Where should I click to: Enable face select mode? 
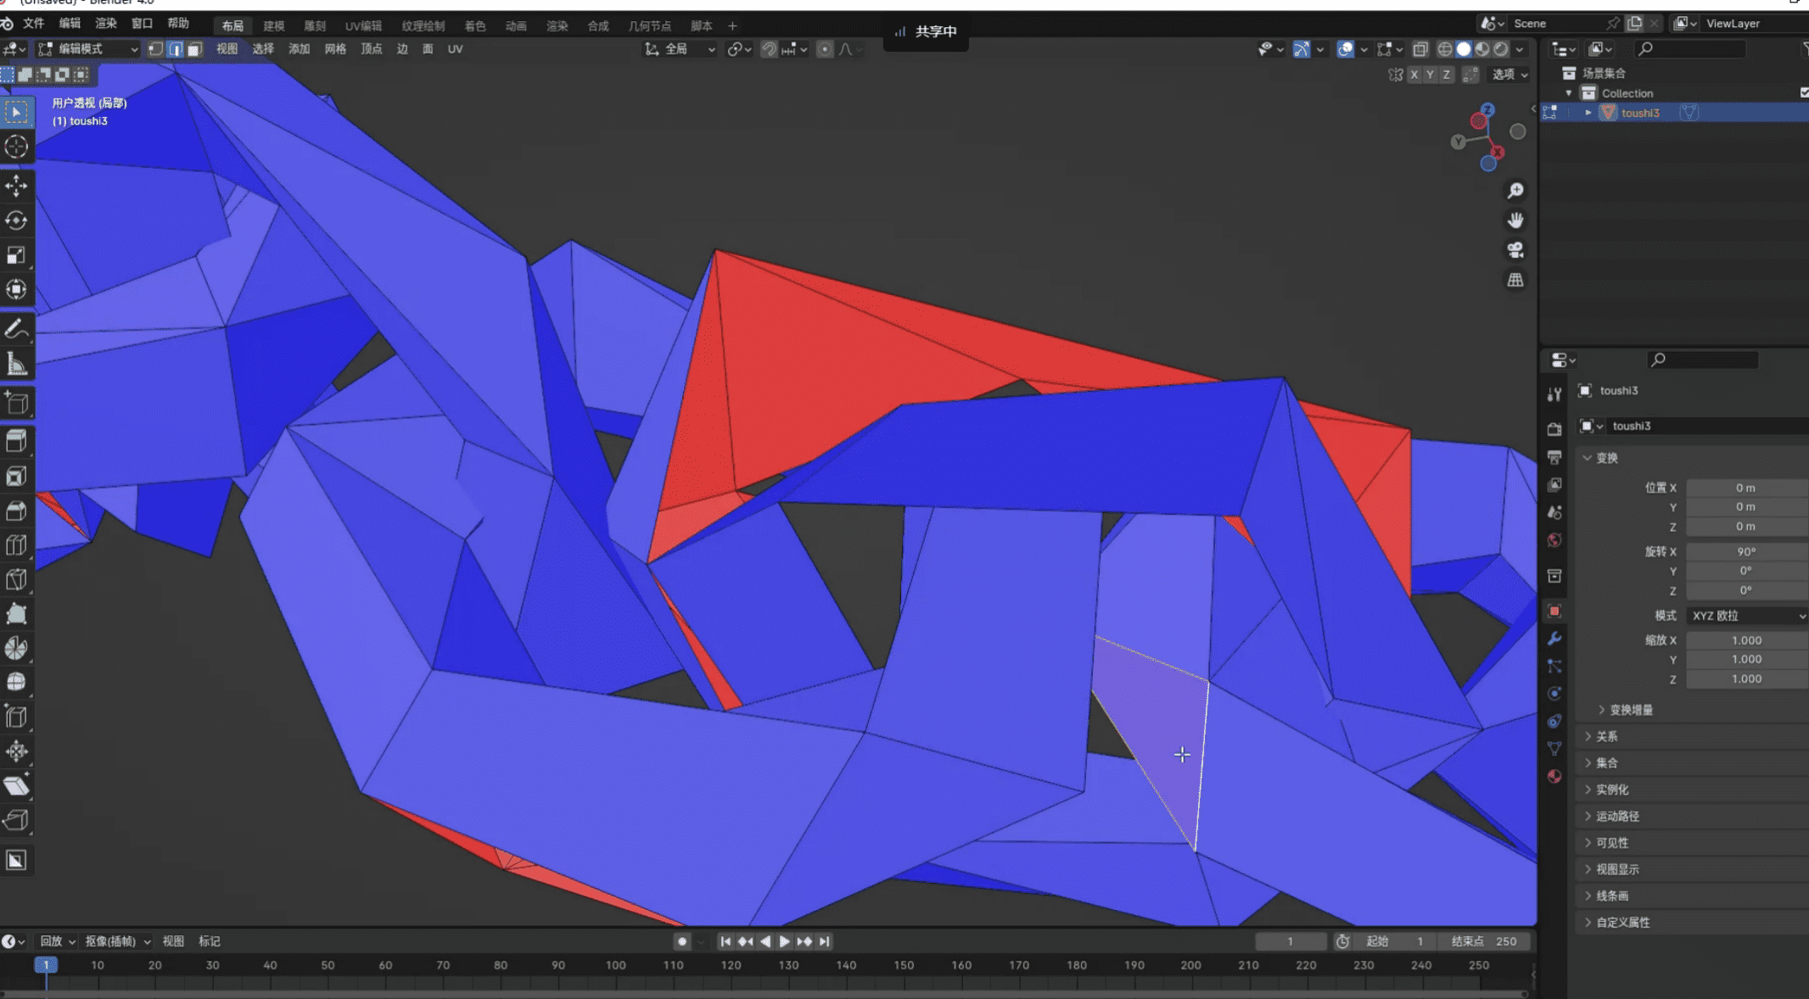point(194,49)
